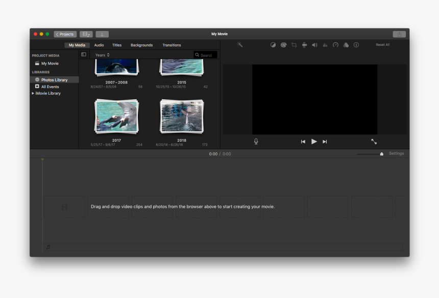This screenshot has width=439, height=298.
Task: Open the video stabilization camera icon
Action: click(304, 45)
